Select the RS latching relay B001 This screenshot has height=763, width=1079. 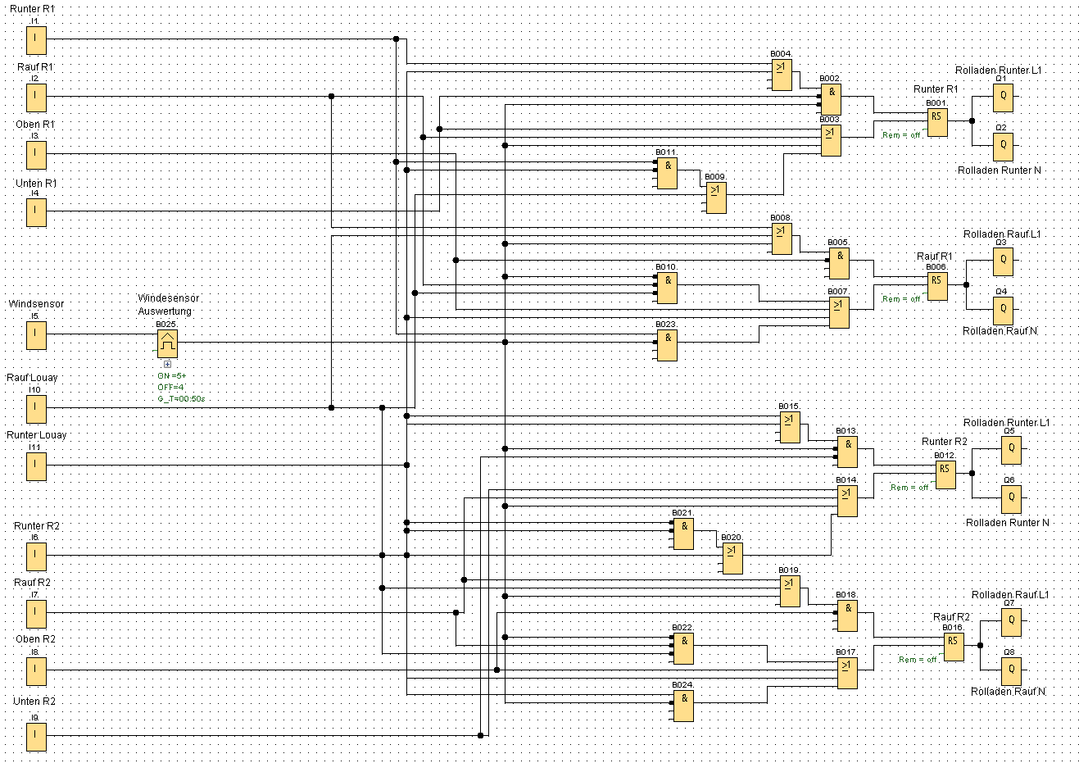click(x=937, y=121)
